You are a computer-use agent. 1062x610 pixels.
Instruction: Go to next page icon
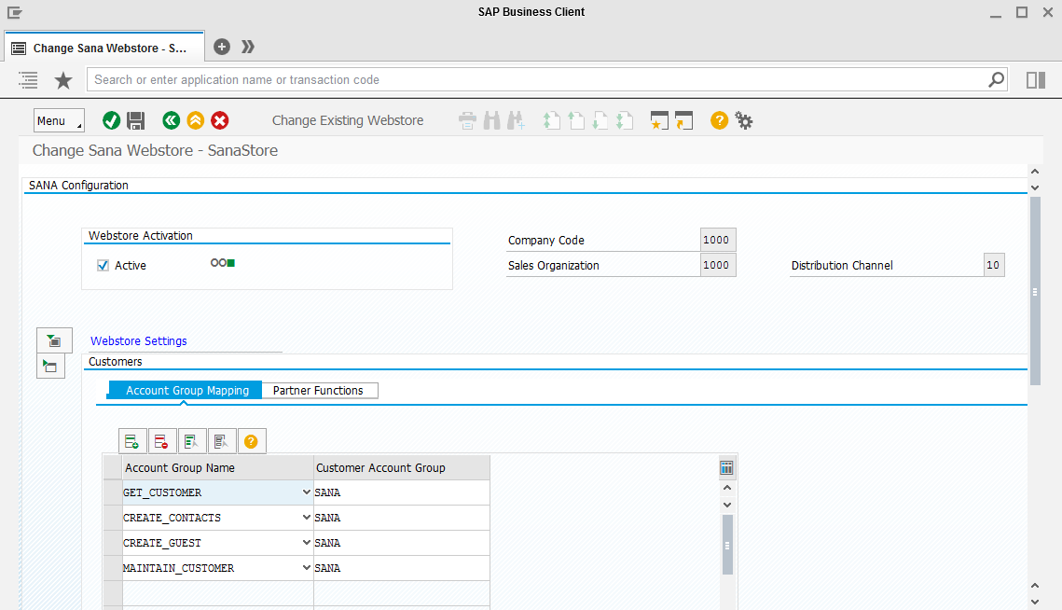(x=600, y=120)
